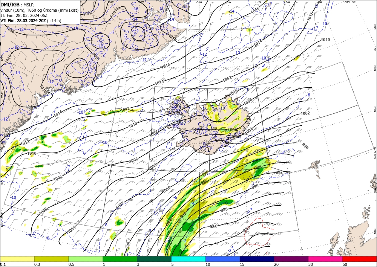Click the '70N' label at top right

click(x=347, y=2)
